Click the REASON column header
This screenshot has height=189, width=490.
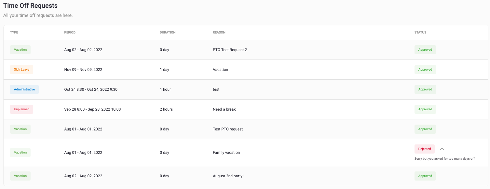[x=219, y=33]
